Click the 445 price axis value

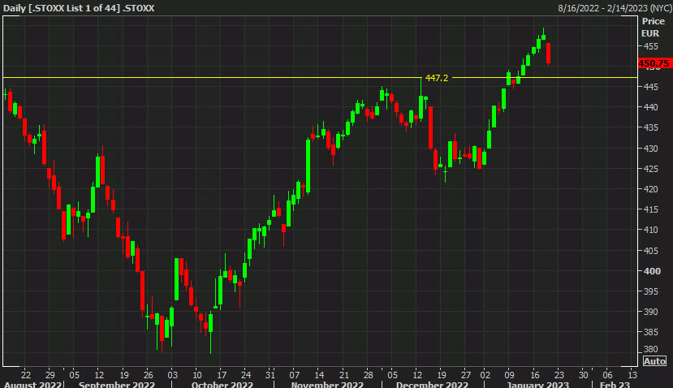(x=650, y=87)
